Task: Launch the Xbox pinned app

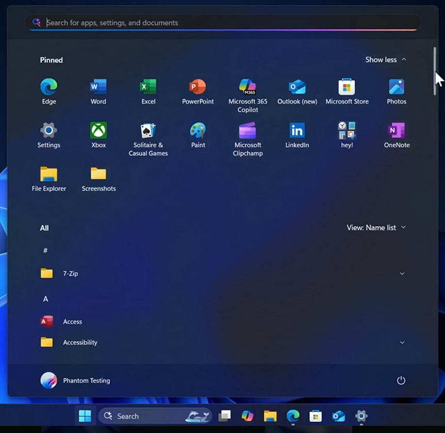Action: coord(98,135)
